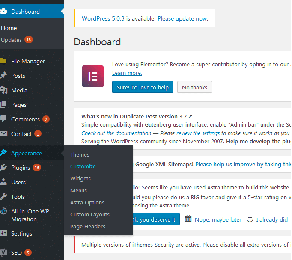The image size is (292, 260).
Task: Click Elementor Learn more link
Action: coord(127,73)
